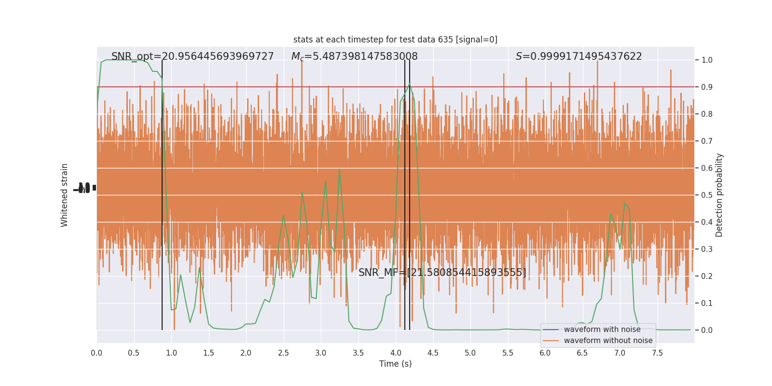Screen dimensions: 772x386
Task: Select the S=0.9999171495437622 annotation
Action: click(x=579, y=56)
